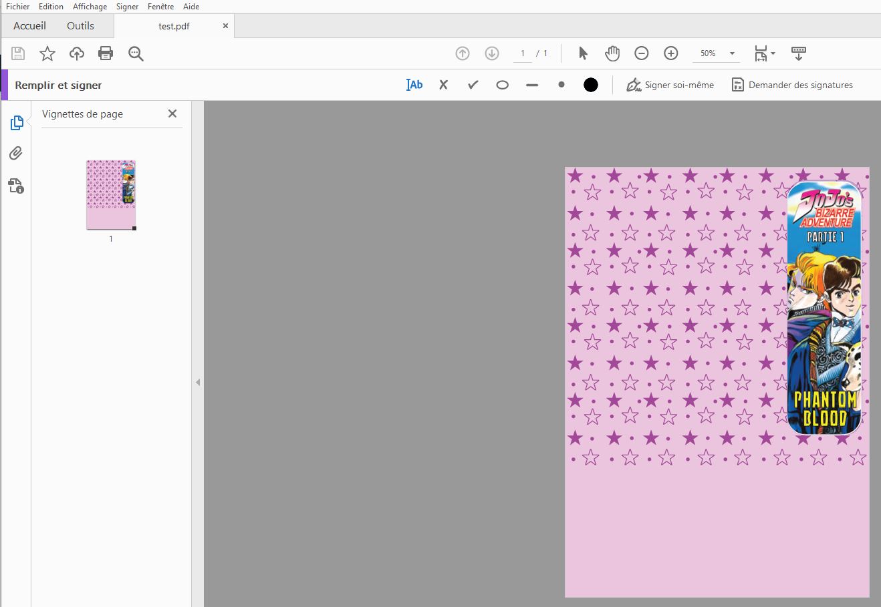The height and width of the screenshot is (607, 881).
Task: Zoom in with the plus icon
Action: [x=671, y=53]
